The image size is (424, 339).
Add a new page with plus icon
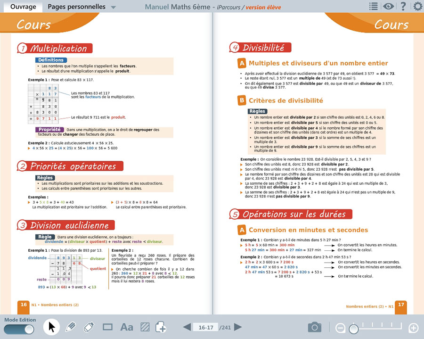[161, 327]
